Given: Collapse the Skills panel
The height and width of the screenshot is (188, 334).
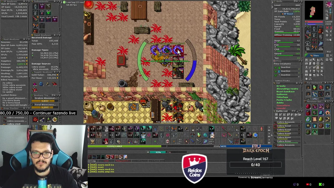Looking at the screenshot, I should click(299, 2).
